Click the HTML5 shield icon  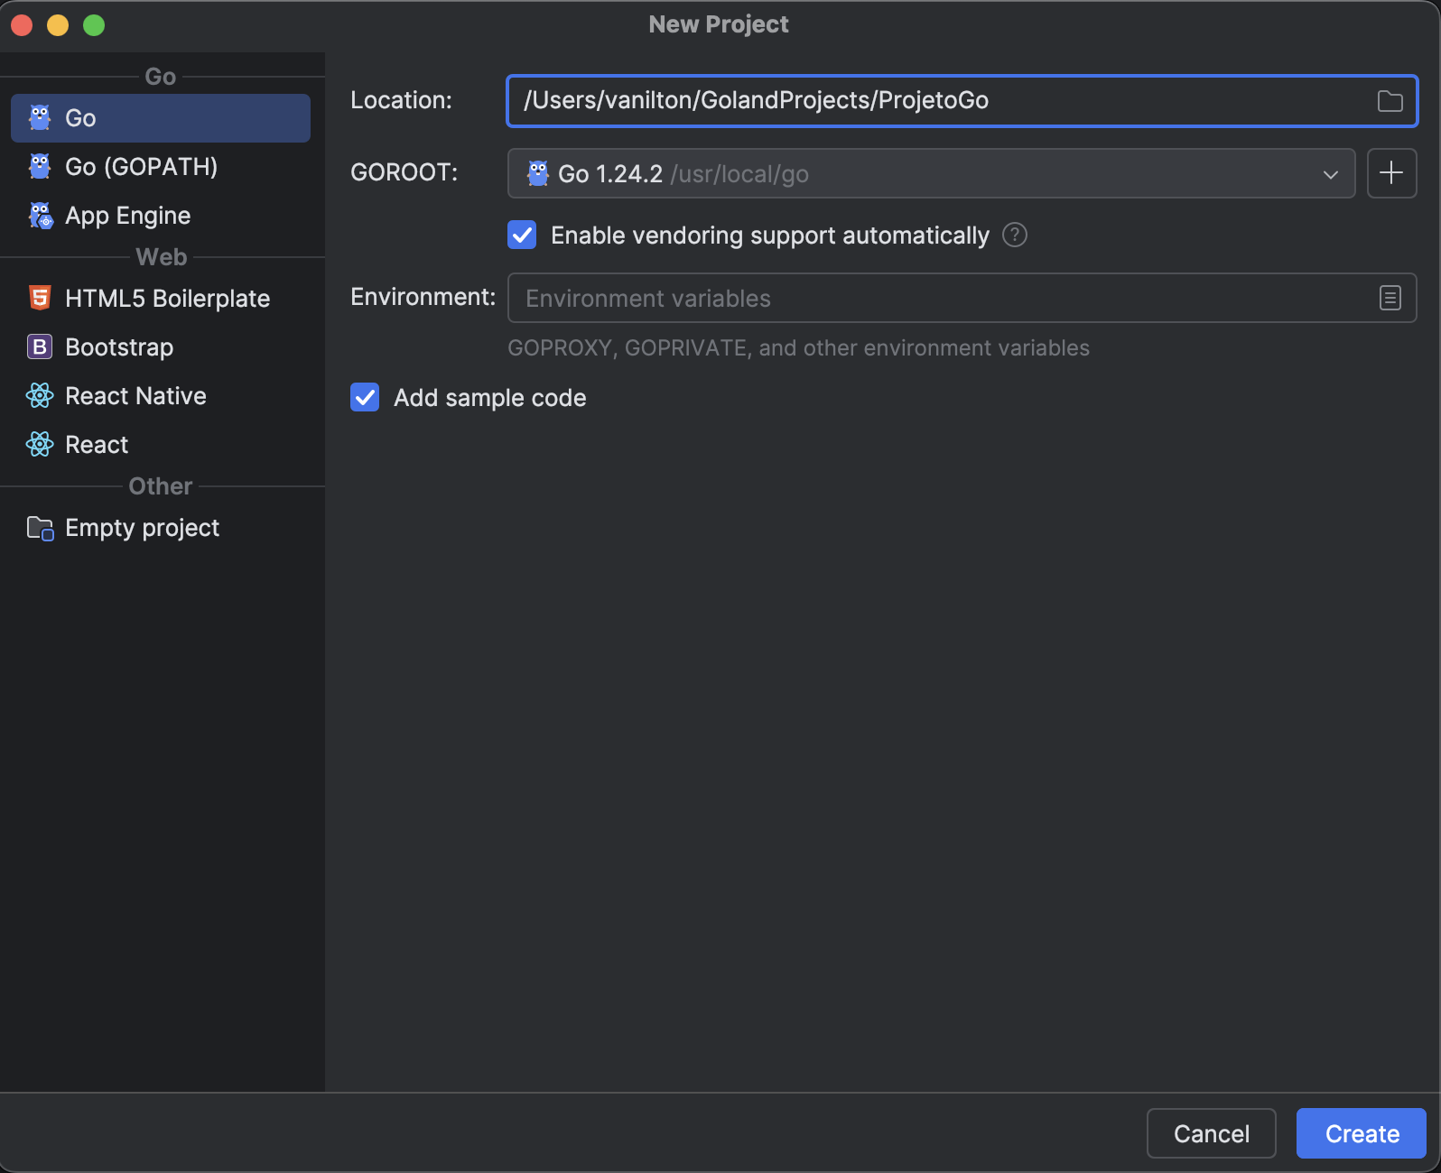pyautogui.click(x=40, y=298)
